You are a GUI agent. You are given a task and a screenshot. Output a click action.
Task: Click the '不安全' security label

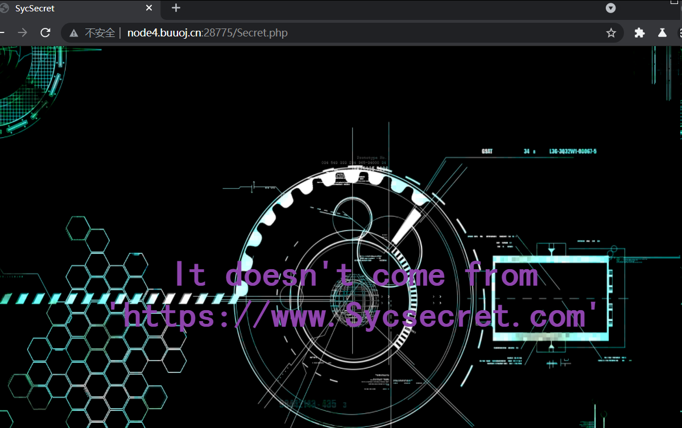(x=100, y=33)
